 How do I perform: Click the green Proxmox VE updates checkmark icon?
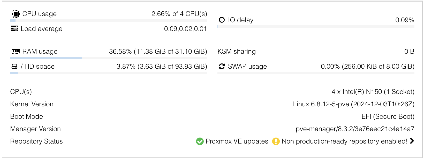199,141
